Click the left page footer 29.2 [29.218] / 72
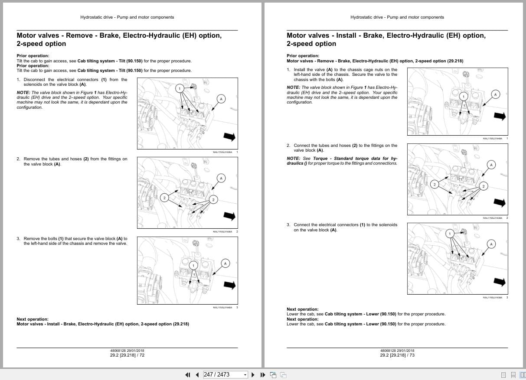The height and width of the screenshot is (380, 526). point(127,355)
